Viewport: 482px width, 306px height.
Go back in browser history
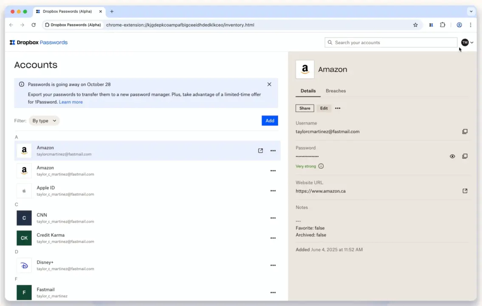pyautogui.click(x=11, y=25)
